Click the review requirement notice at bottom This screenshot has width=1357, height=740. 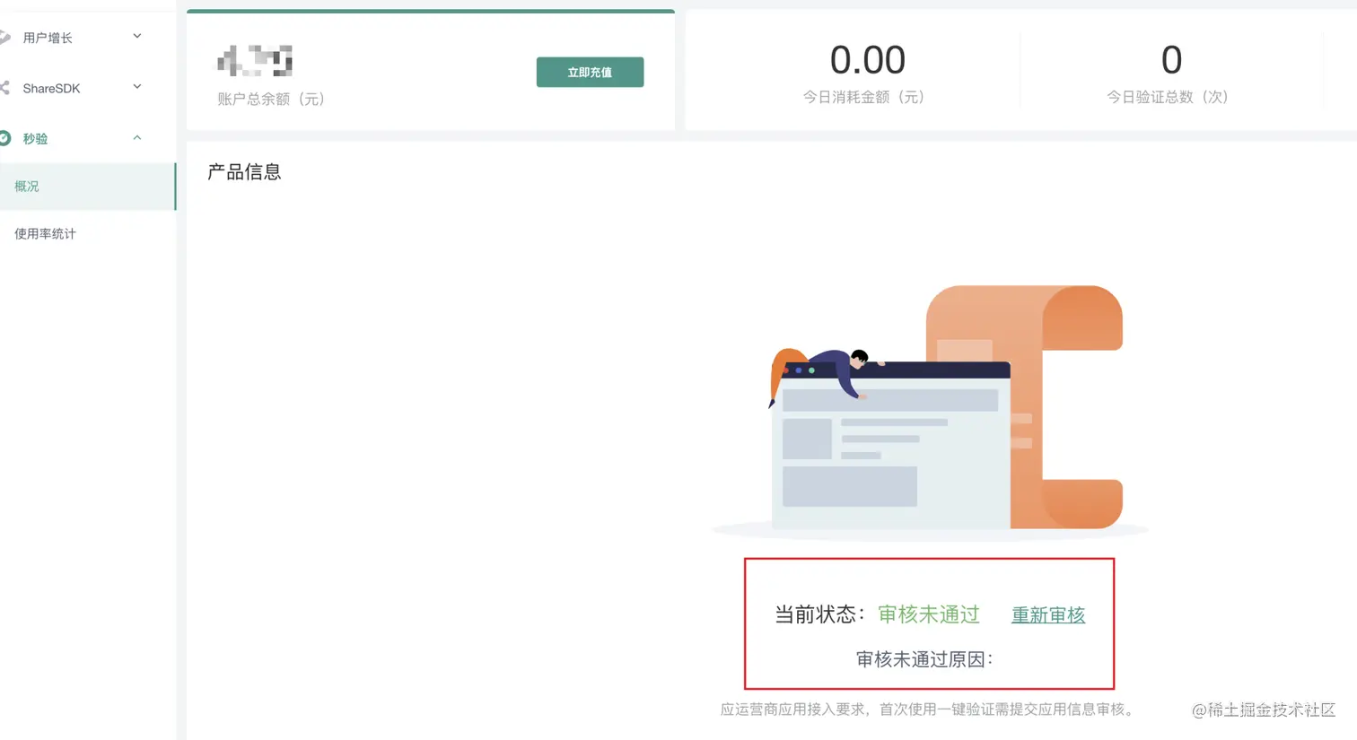click(x=929, y=709)
